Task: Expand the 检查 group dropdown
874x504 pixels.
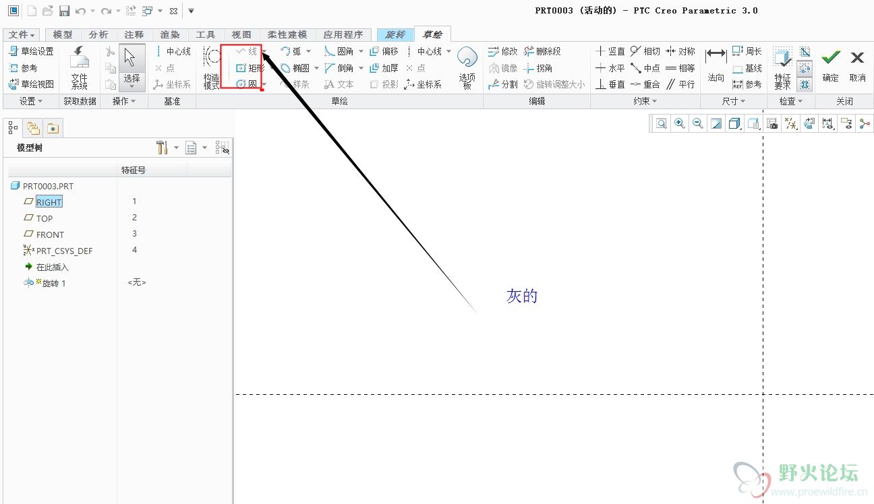Action: pyautogui.click(x=791, y=101)
